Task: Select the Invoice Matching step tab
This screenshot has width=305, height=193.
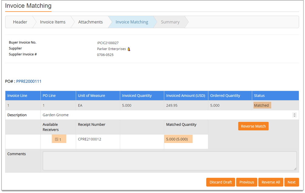Action: pos(132,22)
